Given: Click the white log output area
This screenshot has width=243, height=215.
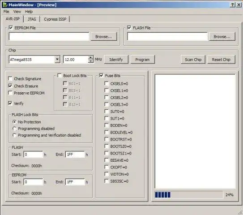Looking at the screenshot, I should (x=195, y=131).
